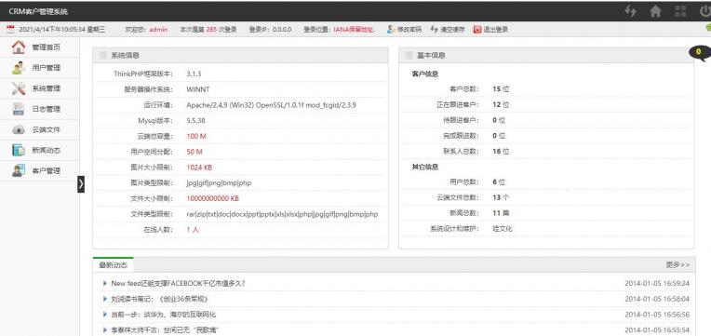The image size is (711, 336).
Task: Click the 客户信息 section heading
Action: [x=425, y=74]
